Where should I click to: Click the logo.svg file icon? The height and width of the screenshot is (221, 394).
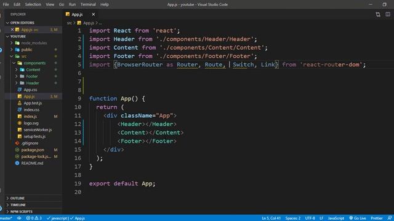[20, 123]
